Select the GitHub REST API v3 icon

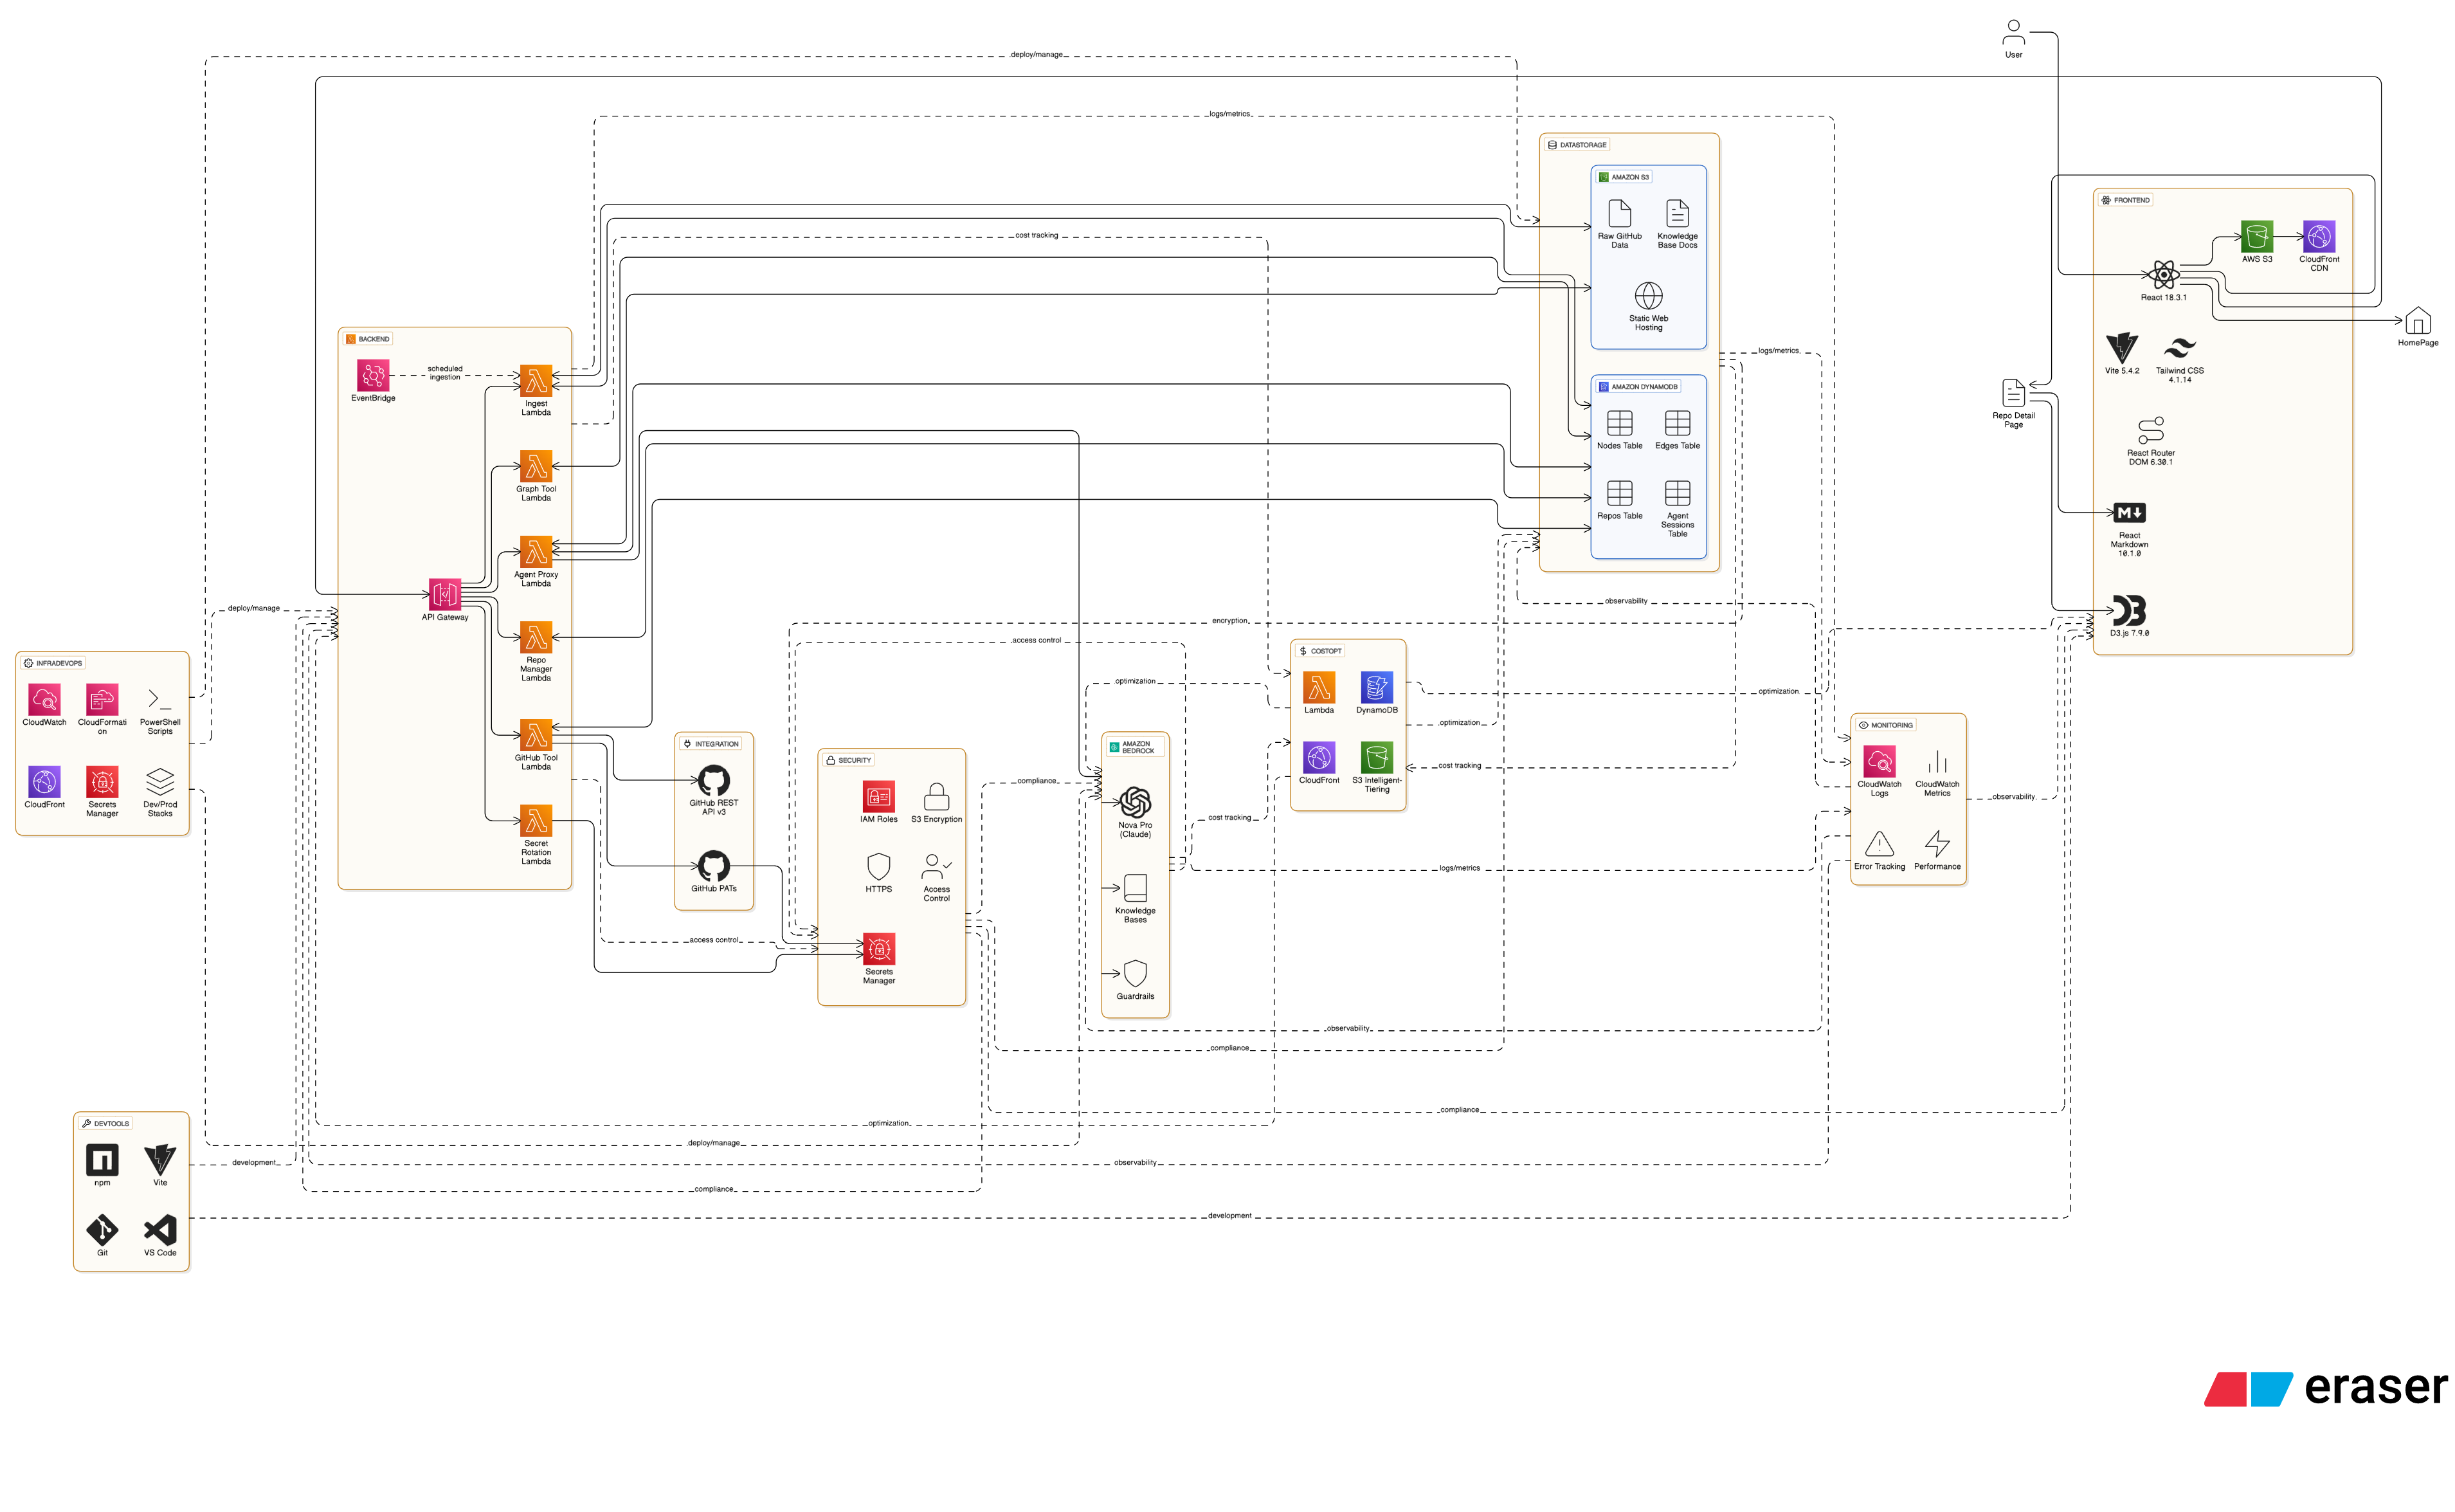714,780
